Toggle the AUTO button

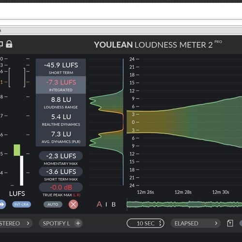pyautogui.click(x=53, y=204)
